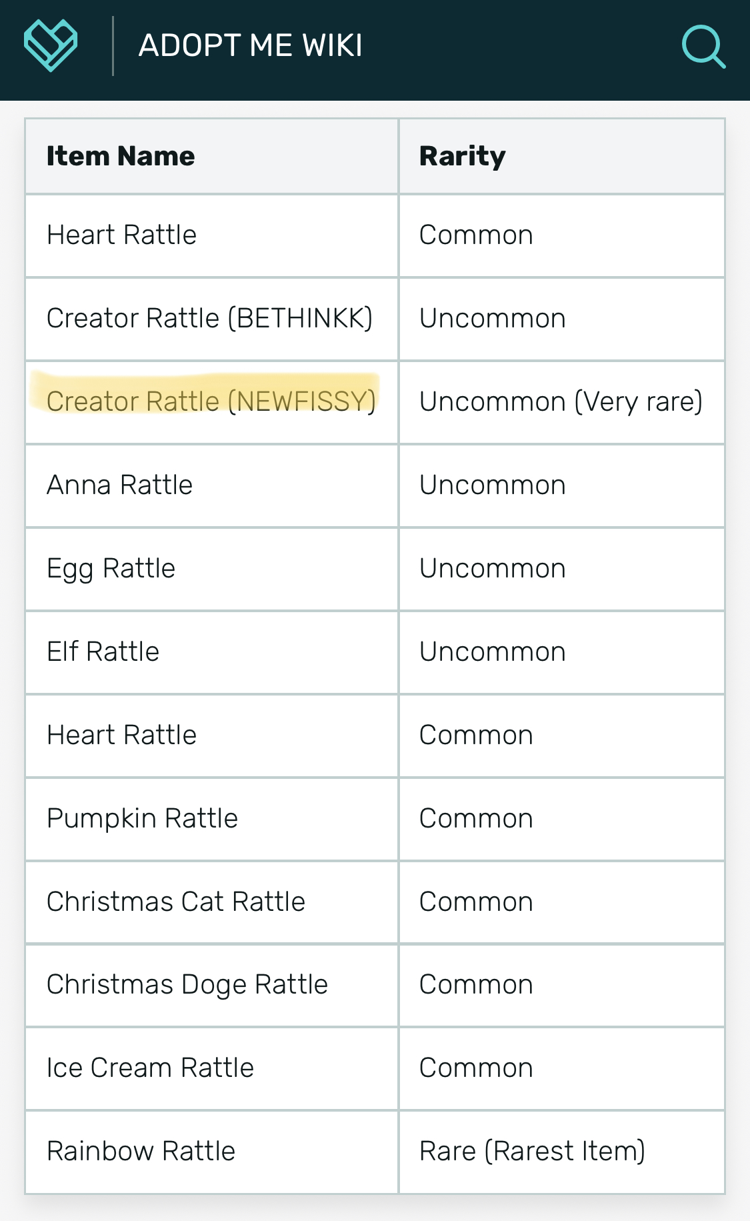Click the Christmas Cat Rattle entry
Viewport: 750px width, 1221px height.
click(x=176, y=902)
